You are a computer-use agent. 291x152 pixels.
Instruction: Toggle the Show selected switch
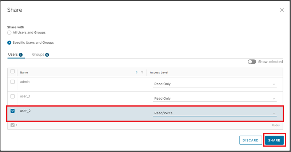(x=252, y=61)
